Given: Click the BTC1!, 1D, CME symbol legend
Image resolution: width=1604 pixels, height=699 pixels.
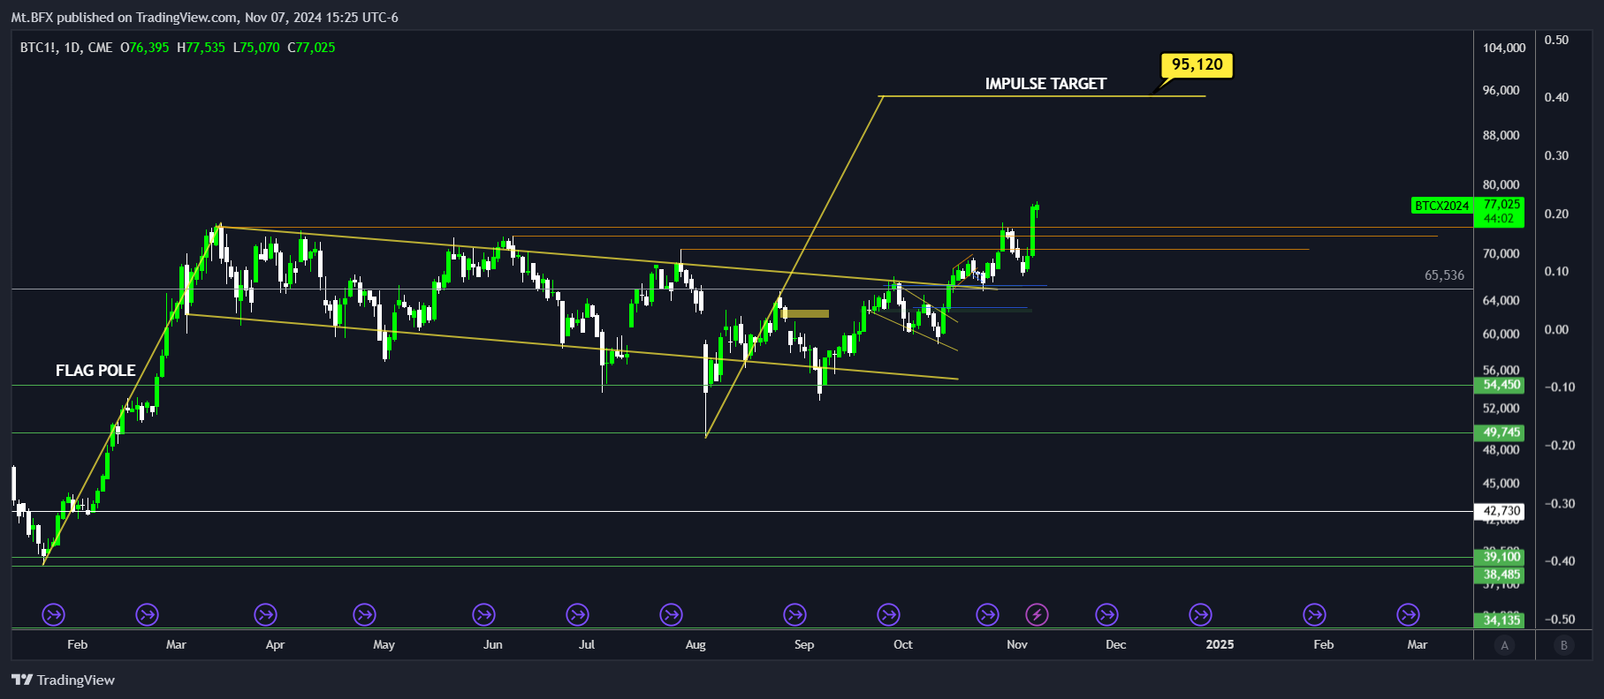Looking at the screenshot, I should [66, 48].
